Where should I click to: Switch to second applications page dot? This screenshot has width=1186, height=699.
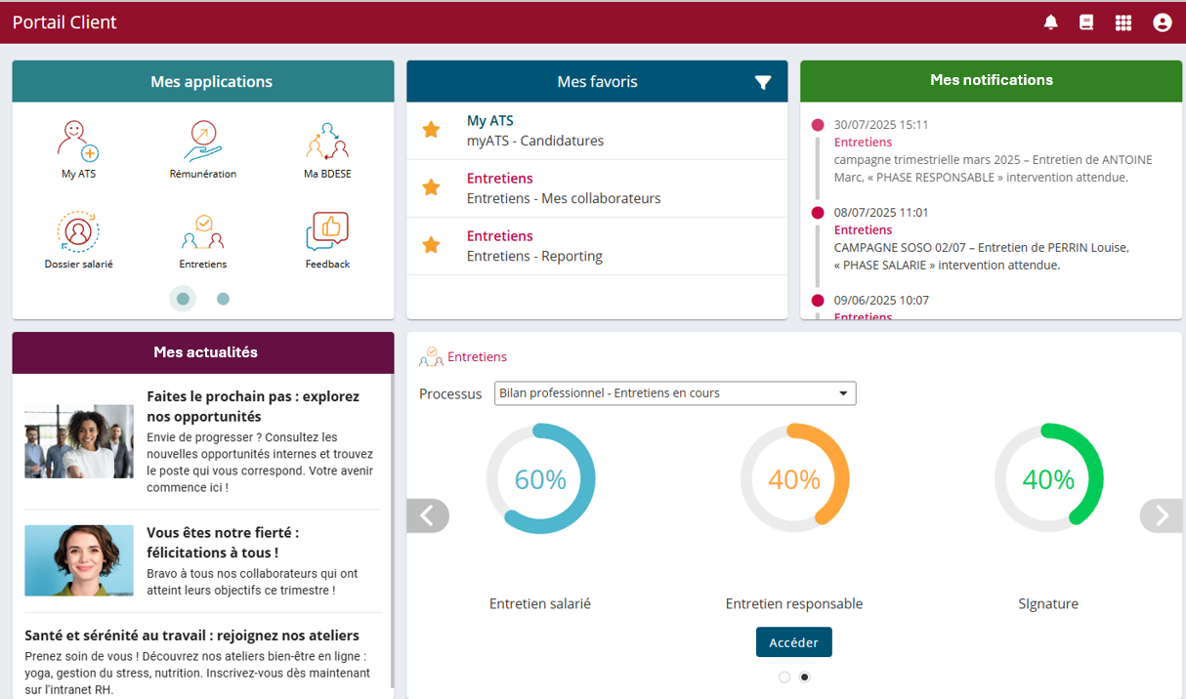[x=223, y=300]
